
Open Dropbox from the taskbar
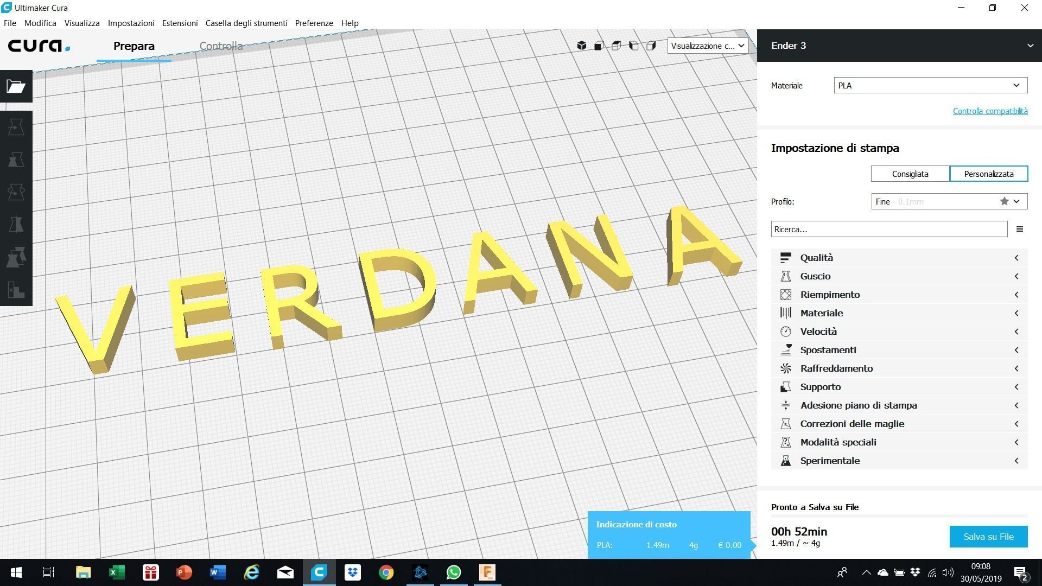click(x=352, y=572)
